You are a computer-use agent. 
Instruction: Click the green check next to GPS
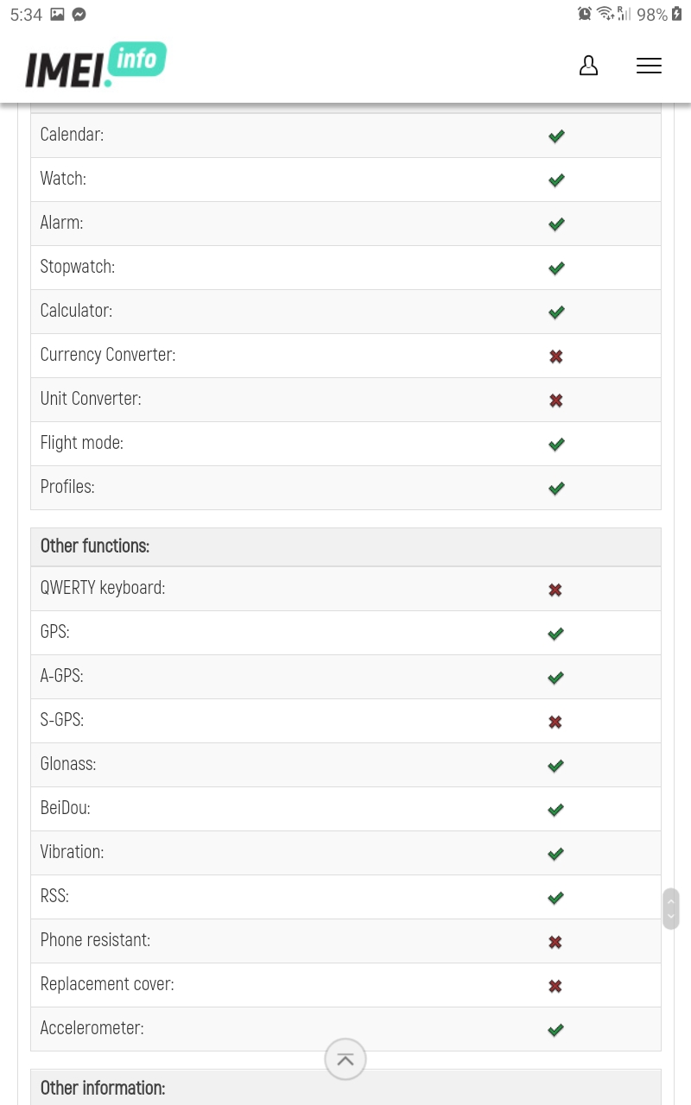555,633
